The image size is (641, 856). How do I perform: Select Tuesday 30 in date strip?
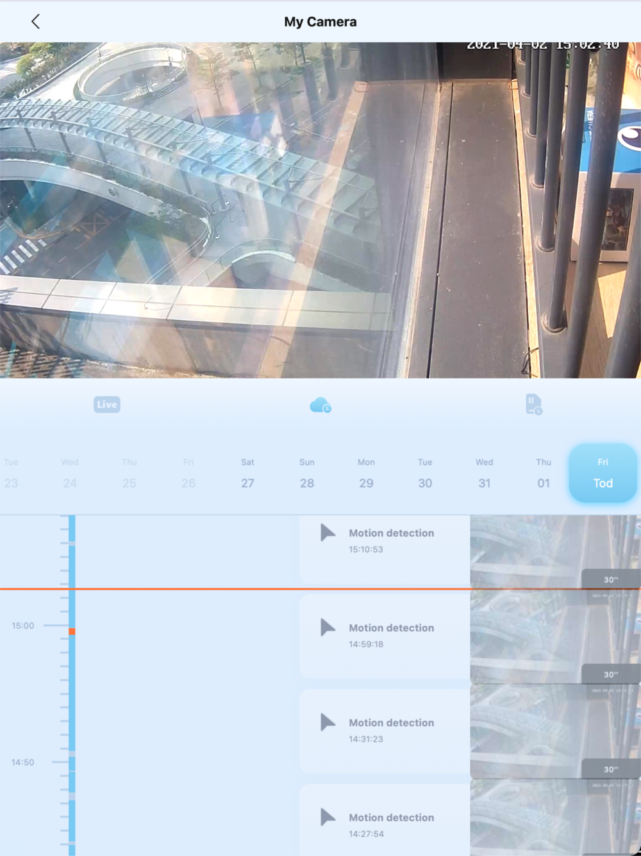click(425, 474)
